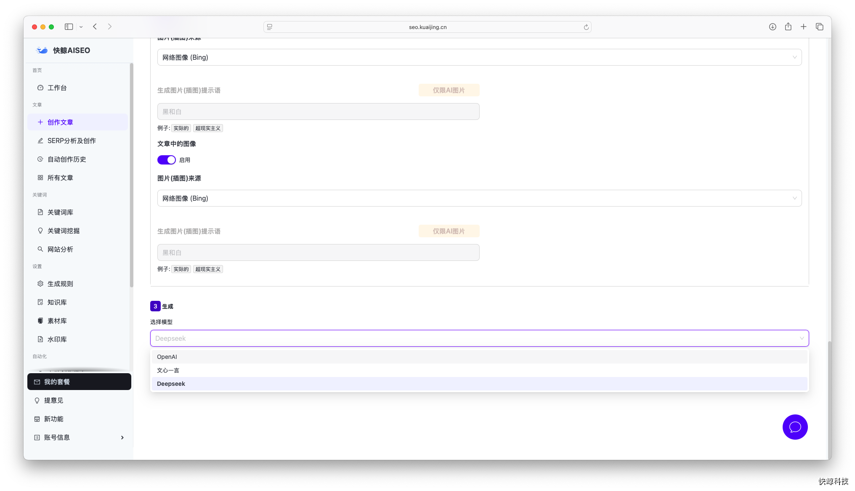Screen dimensions: 855x491
Task: Expand the 账号信息 chevron
Action: pyautogui.click(x=122, y=438)
